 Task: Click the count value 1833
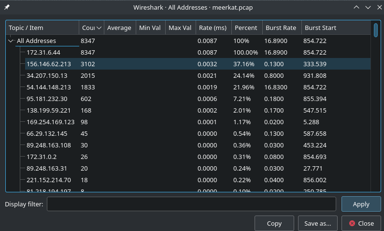(x=88, y=87)
